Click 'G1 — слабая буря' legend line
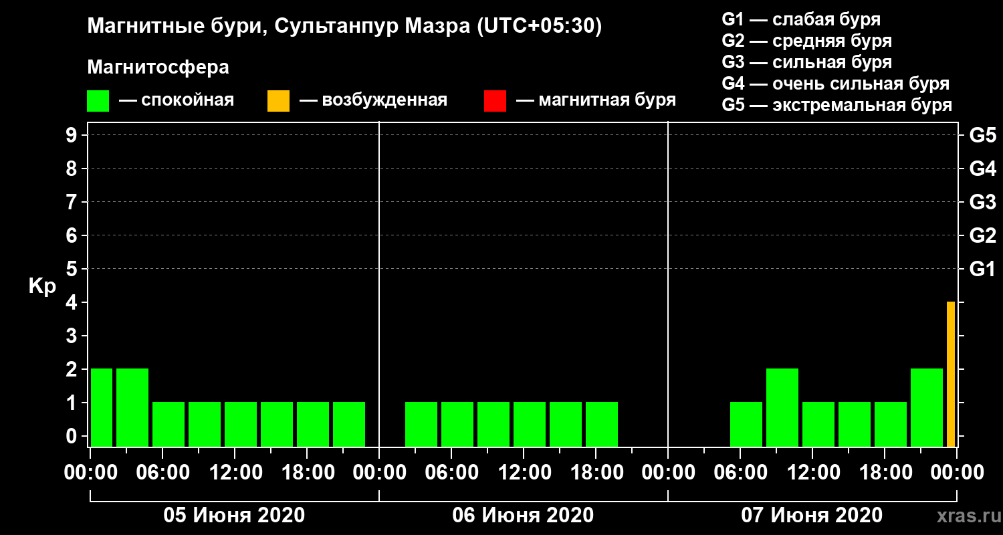 pyautogui.click(x=801, y=19)
